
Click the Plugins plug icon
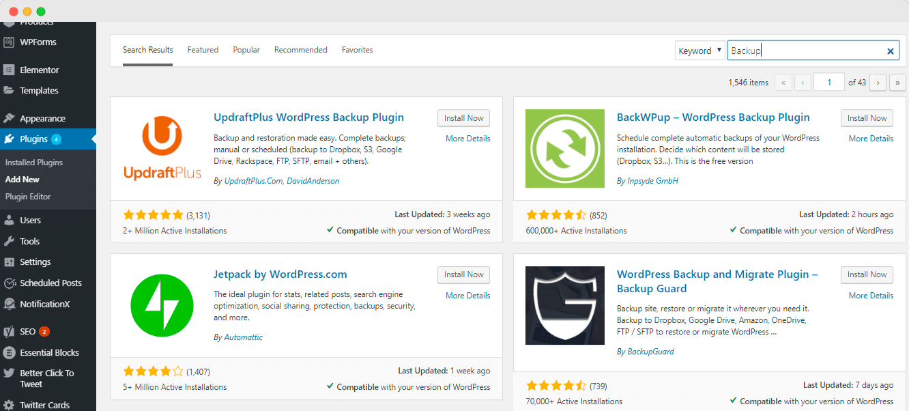click(9, 139)
